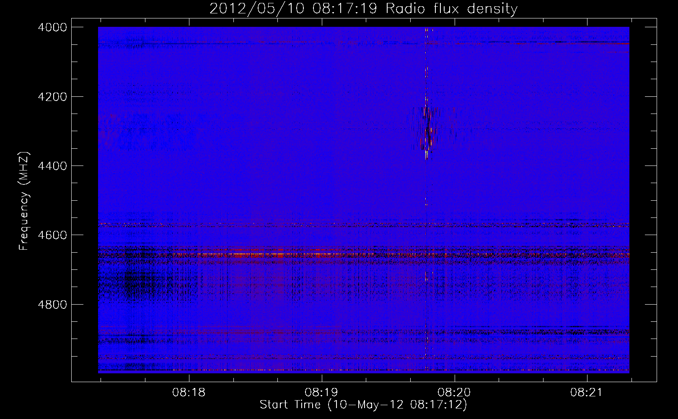Viewport: 678px width, 419px height.
Task: Click the 'Frequency (MHZ)' axis title
Action: point(24,201)
